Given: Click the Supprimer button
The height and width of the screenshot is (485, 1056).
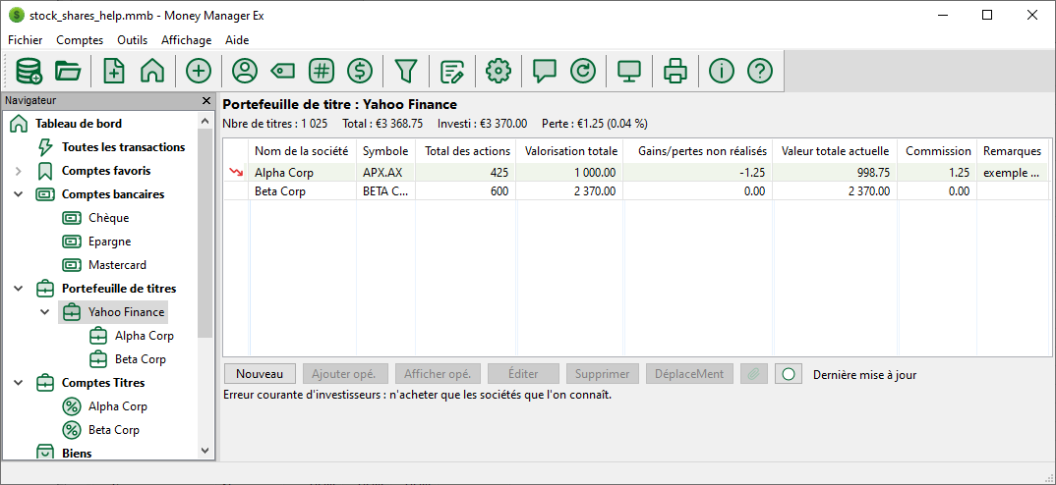Looking at the screenshot, I should [603, 374].
